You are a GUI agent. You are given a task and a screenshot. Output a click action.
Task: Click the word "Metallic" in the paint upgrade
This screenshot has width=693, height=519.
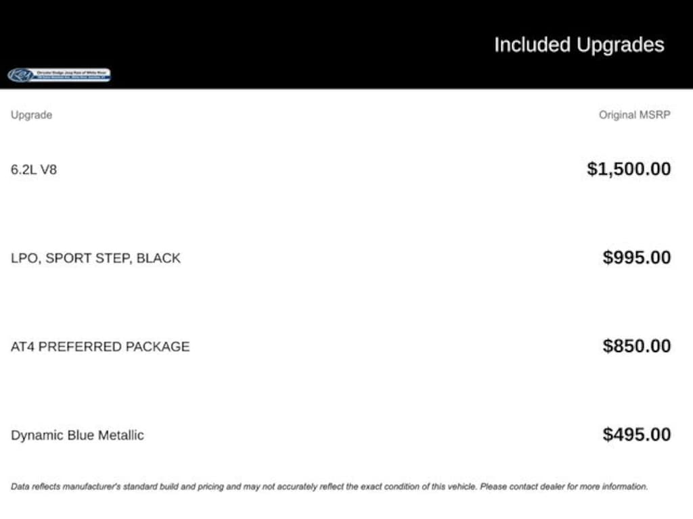point(121,435)
